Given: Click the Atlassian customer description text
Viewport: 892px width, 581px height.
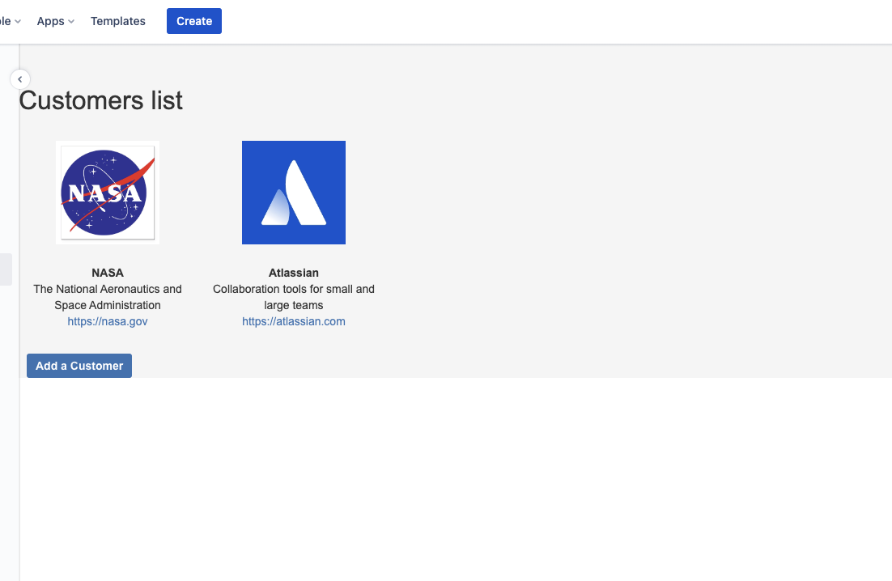Looking at the screenshot, I should point(293,297).
